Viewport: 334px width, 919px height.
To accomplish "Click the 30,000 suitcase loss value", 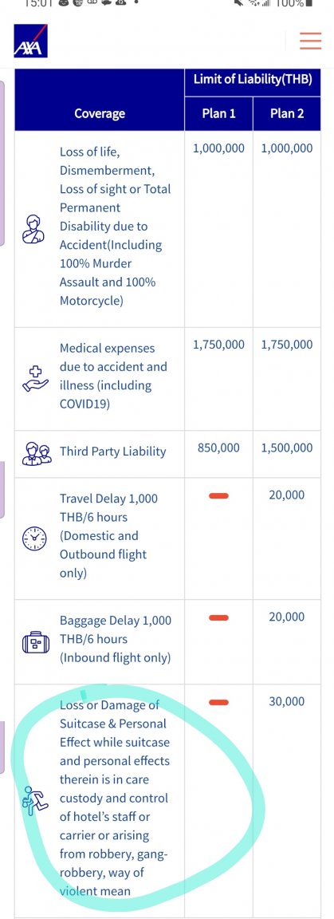I will pos(286,701).
